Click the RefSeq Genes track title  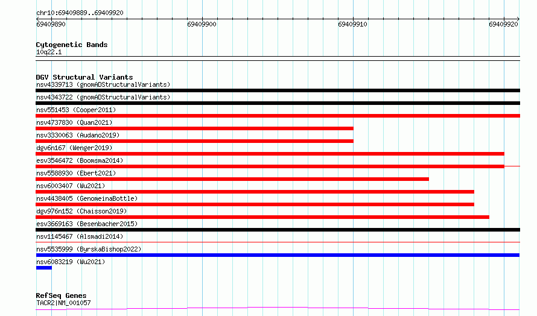[61, 295]
